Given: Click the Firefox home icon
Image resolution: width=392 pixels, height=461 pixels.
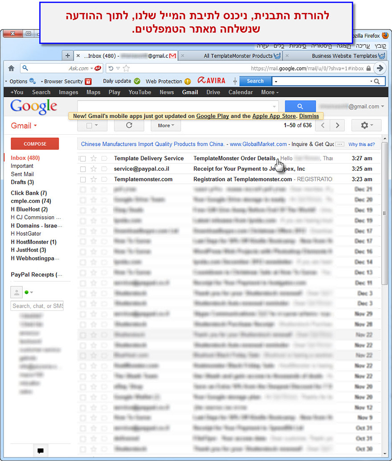Looking at the screenshot, I should pos(11,69).
